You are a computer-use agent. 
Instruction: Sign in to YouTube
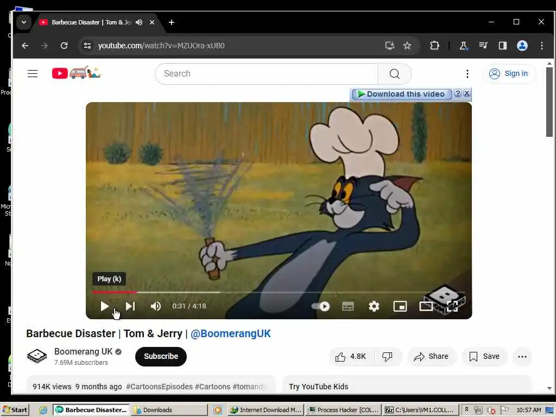[509, 74]
